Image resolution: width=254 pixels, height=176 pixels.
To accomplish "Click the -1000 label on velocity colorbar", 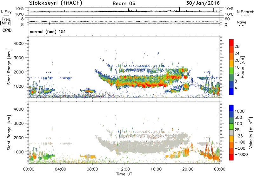I will (x=241, y=154).
